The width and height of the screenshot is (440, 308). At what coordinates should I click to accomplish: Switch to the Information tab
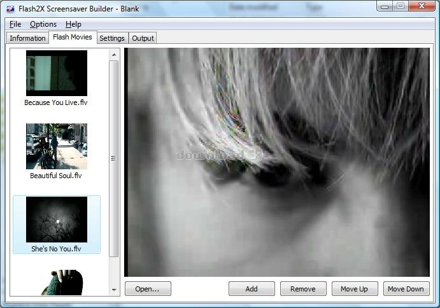click(27, 38)
